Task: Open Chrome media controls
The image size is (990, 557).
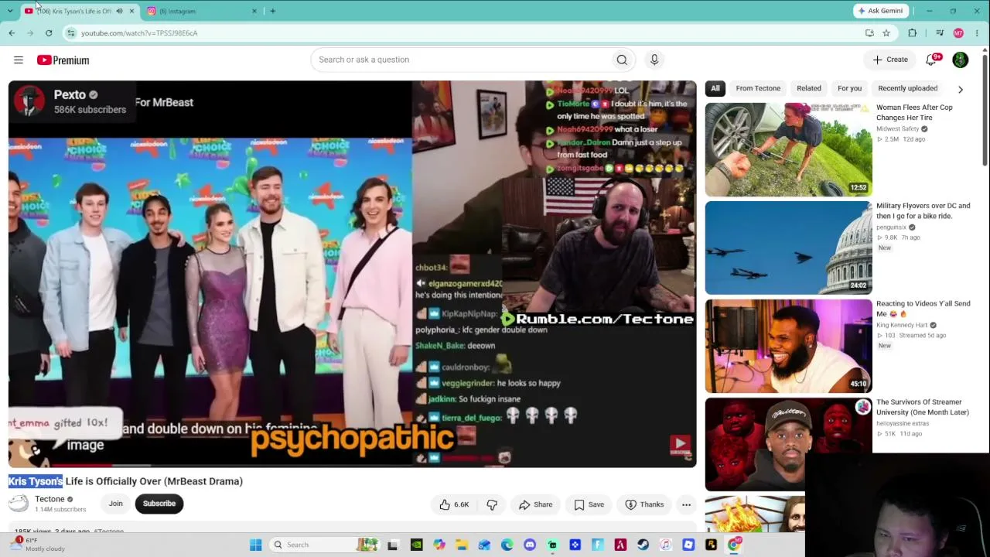Action: click(x=940, y=33)
